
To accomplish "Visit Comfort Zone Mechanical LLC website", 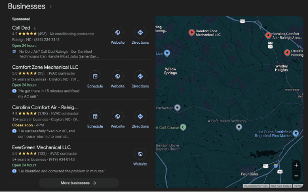I will point(117,76).
